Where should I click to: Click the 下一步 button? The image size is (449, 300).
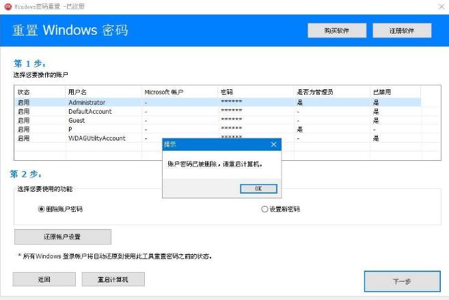tap(402, 282)
